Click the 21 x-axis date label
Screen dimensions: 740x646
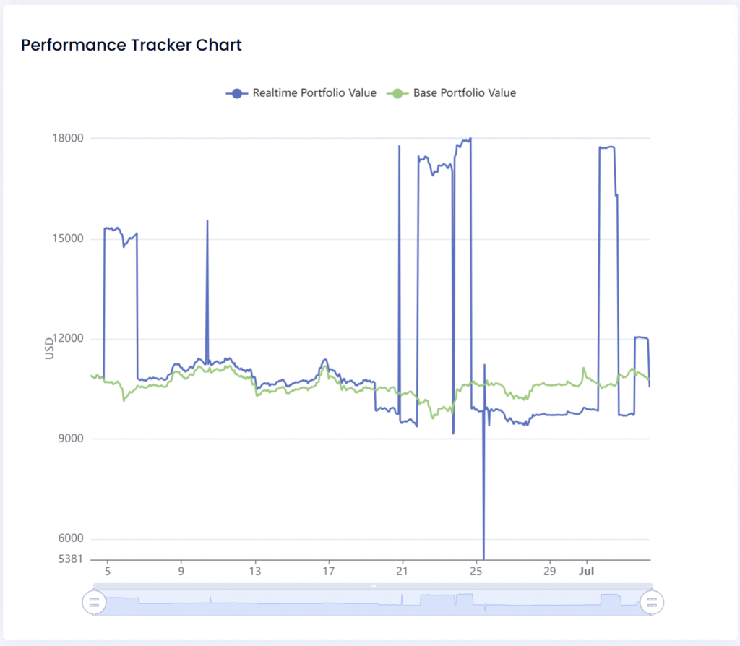coord(402,571)
